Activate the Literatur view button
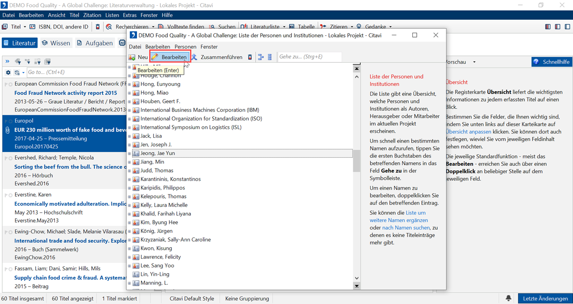 [x=19, y=43]
